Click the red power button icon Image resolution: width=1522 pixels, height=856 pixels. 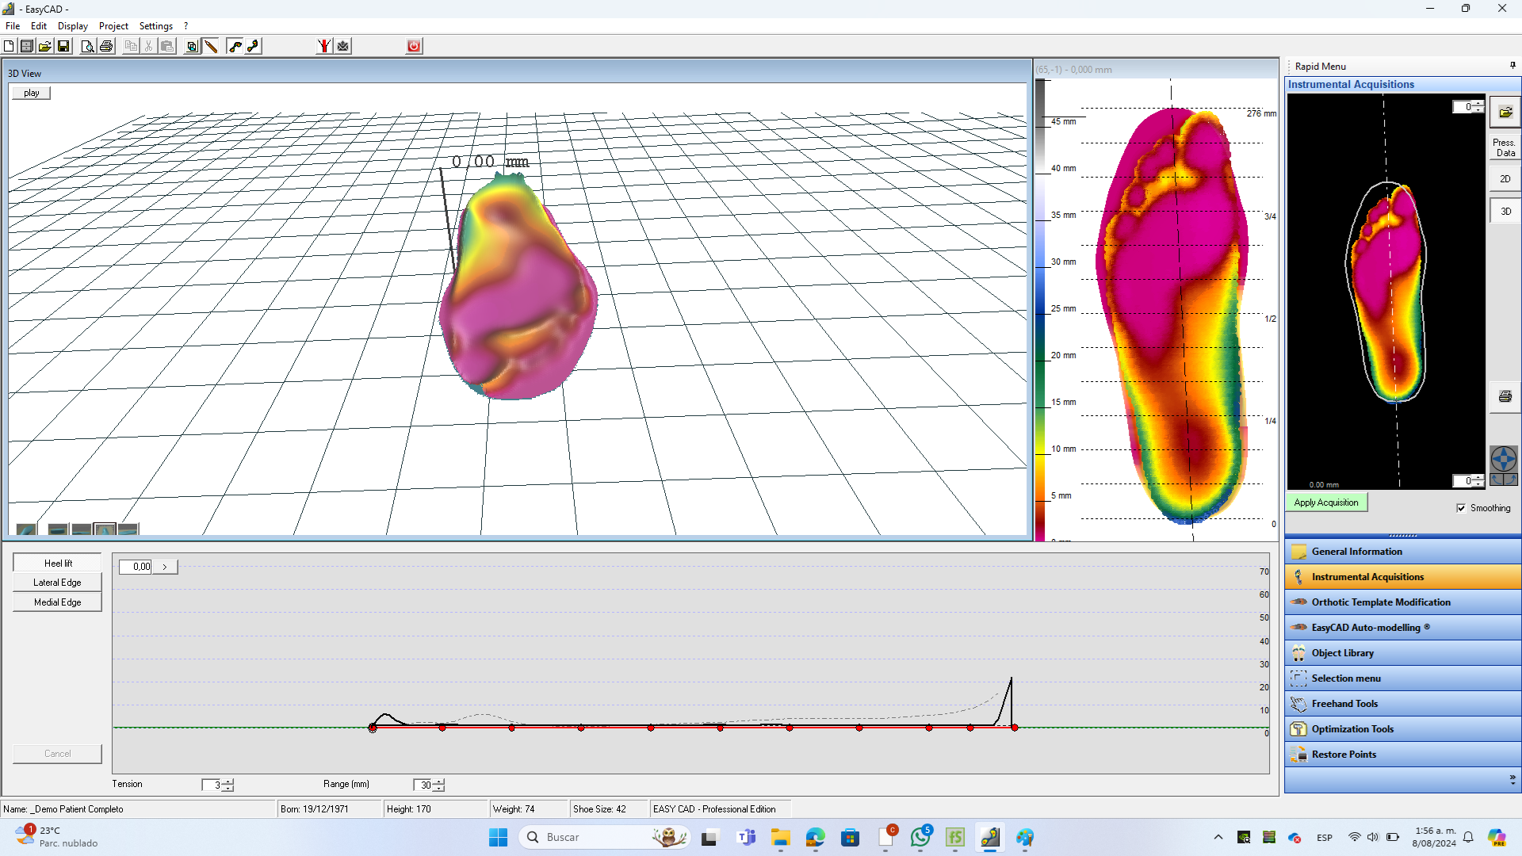click(414, 46)
